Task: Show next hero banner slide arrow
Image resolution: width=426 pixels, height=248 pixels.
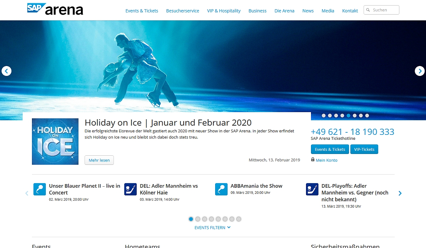Action: (420, 71)
